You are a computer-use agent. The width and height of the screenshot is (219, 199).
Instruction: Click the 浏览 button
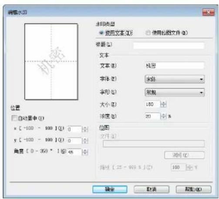tap(184, 155)
